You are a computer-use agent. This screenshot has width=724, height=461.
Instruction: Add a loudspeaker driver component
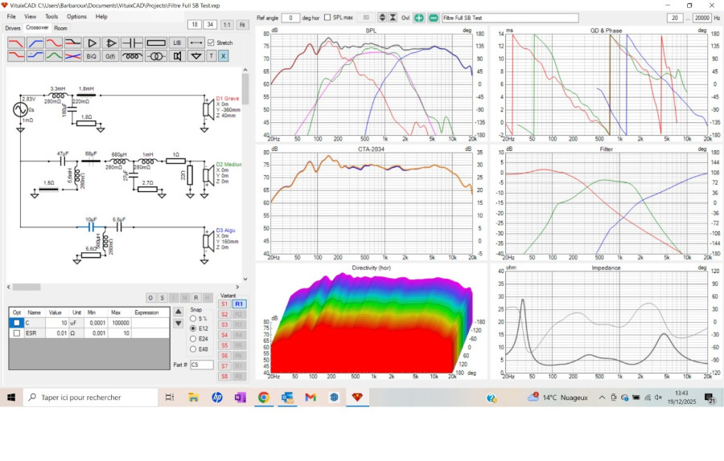click(x=176, y=56)
